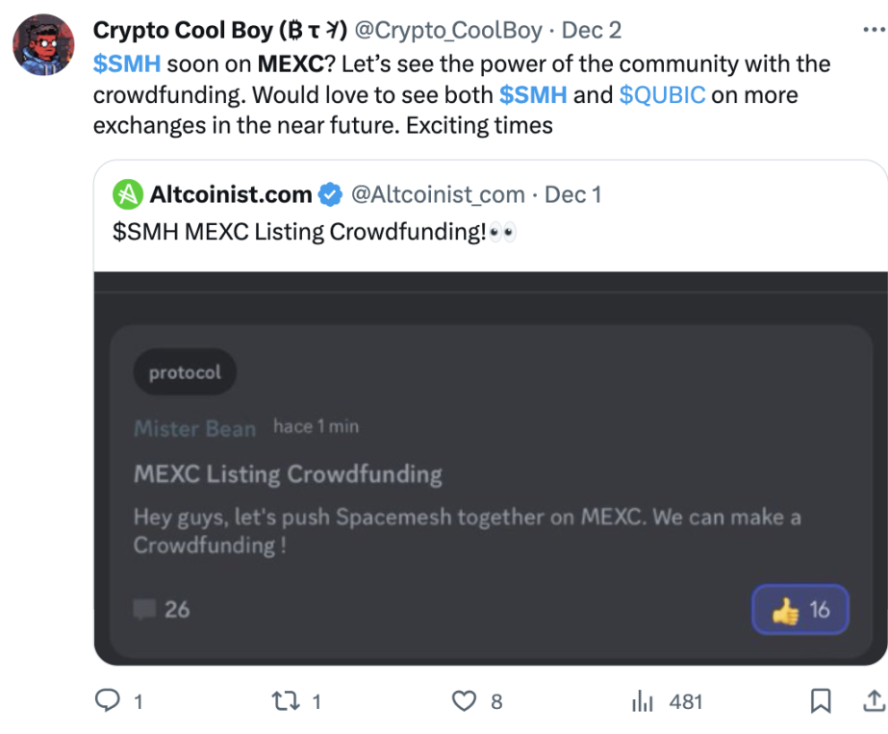
Task: Repost this tweet via retweet icon
Action: point(287,701)
